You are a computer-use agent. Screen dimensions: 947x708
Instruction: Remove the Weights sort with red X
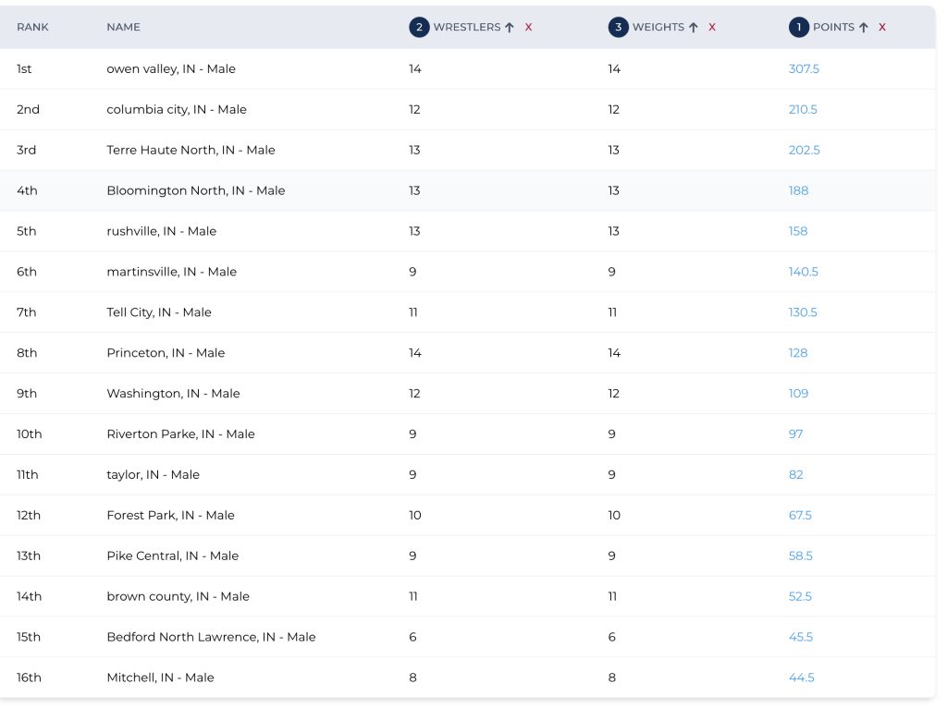pos(712,28)
